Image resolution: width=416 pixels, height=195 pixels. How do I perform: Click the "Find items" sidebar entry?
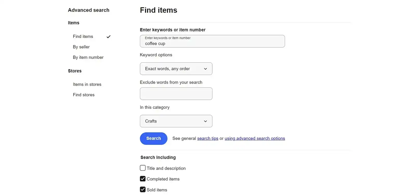point(83,36)
